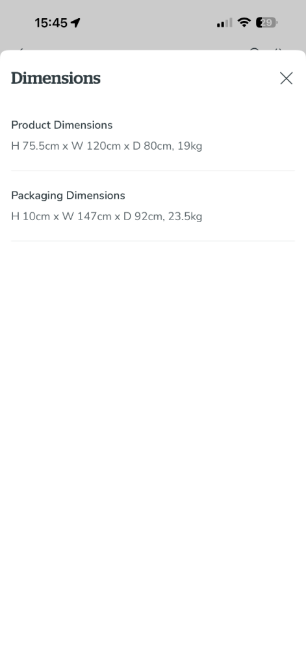
Task: Tap the H 75.5cm product dimensions text
Action: 107,147
